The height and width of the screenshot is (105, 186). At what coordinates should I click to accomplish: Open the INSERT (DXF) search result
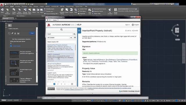pos(61,76)
